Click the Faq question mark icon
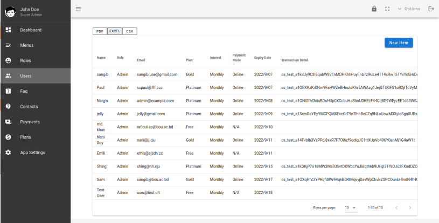Image resolution: width=439 pixels, height=223 pixels. coord(8,91)
